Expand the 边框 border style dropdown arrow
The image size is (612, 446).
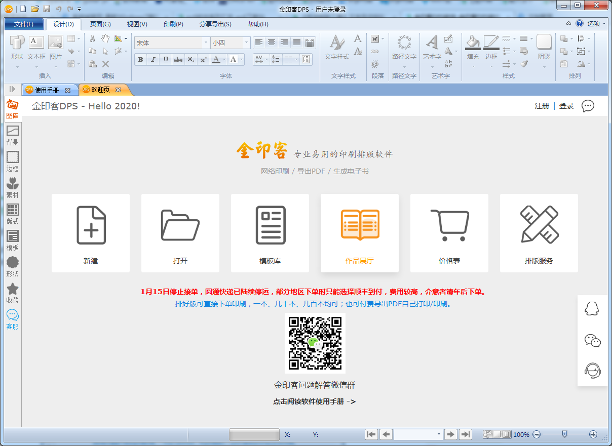tap(491, 66)
